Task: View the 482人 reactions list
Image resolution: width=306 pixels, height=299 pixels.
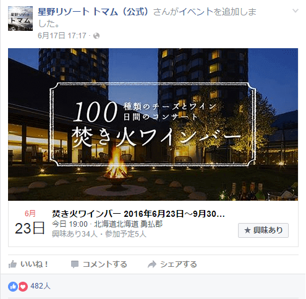Action: coord(40,286)
